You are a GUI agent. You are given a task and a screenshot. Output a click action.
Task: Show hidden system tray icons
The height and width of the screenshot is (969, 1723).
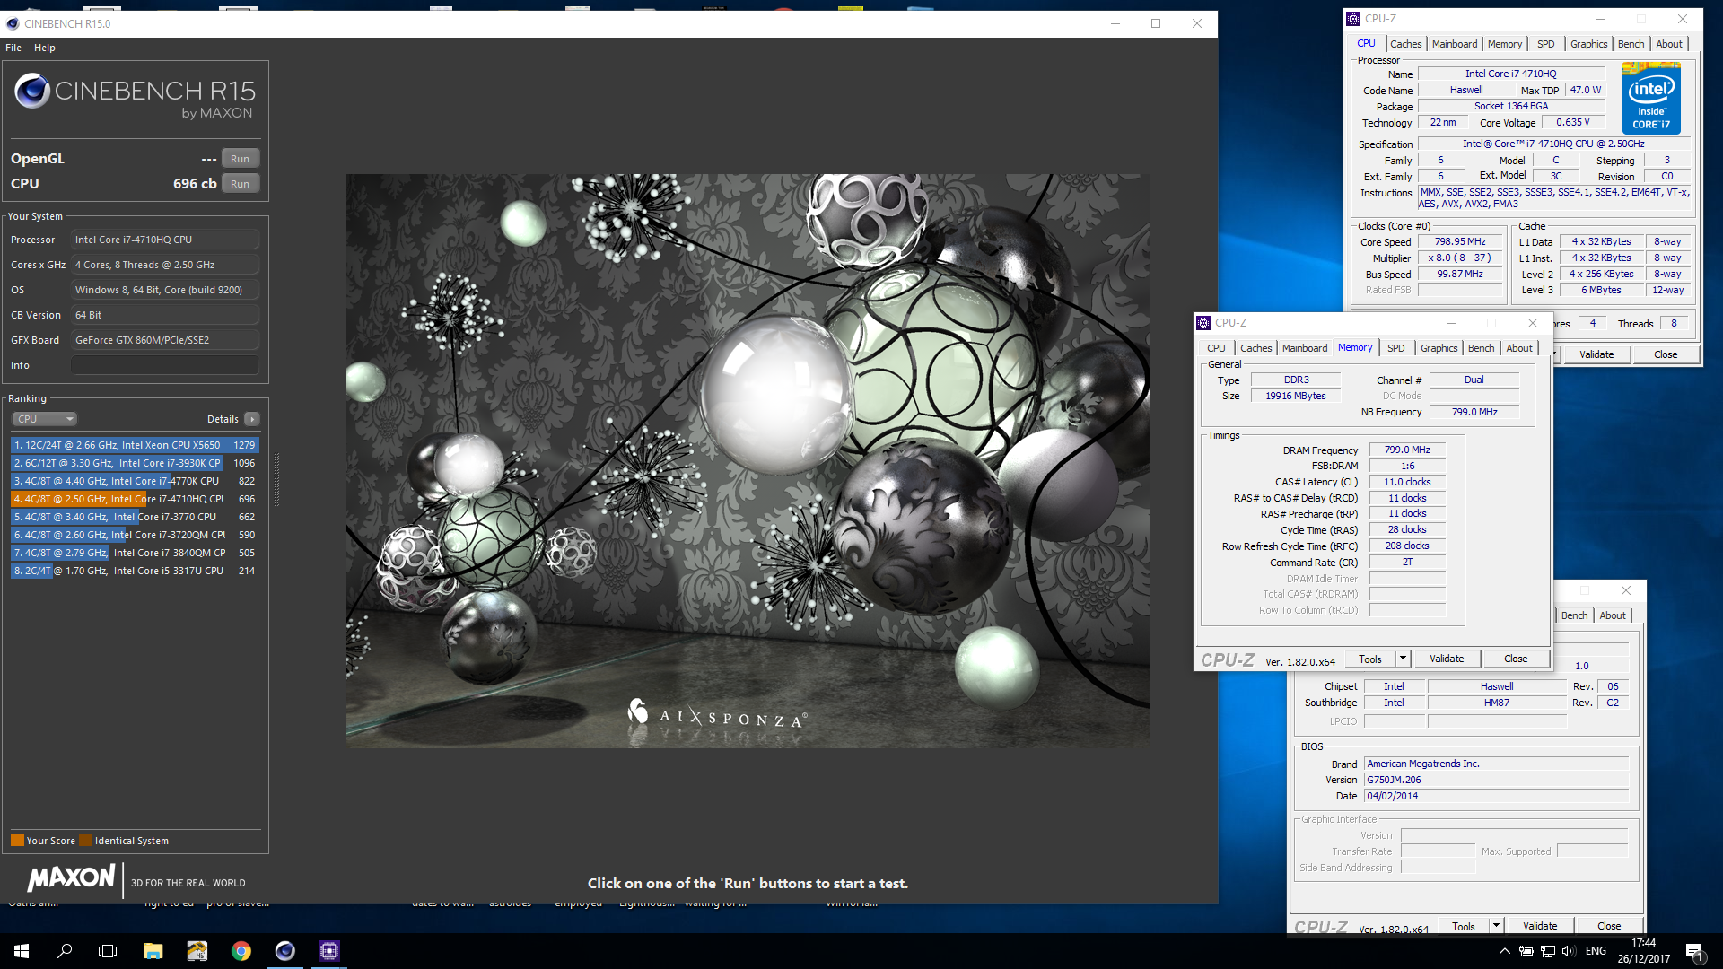pos(1504,951)
